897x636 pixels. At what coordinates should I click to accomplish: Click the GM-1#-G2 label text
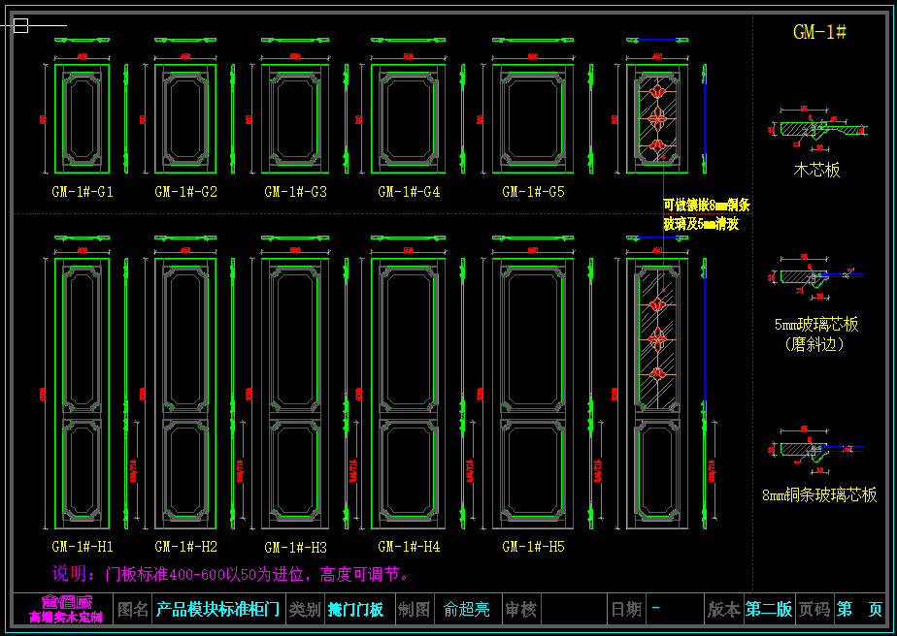pyautogui.click(x=185, y=192)
